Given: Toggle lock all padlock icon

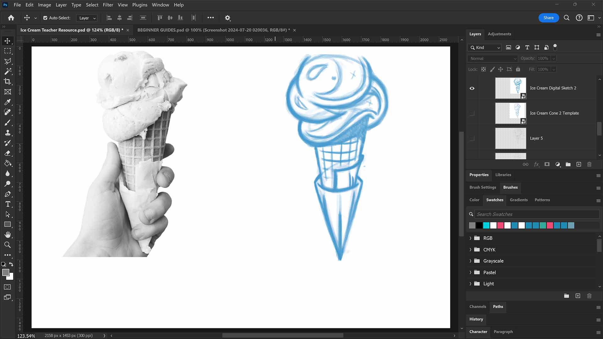Looking at the screenshot, I should point(518,69).
